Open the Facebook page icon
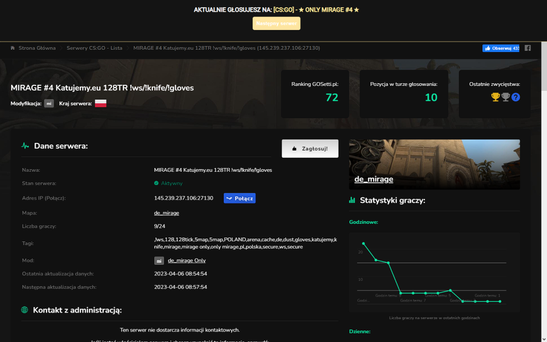This screenshot has height=342, width=547. (x=527, y=48)
